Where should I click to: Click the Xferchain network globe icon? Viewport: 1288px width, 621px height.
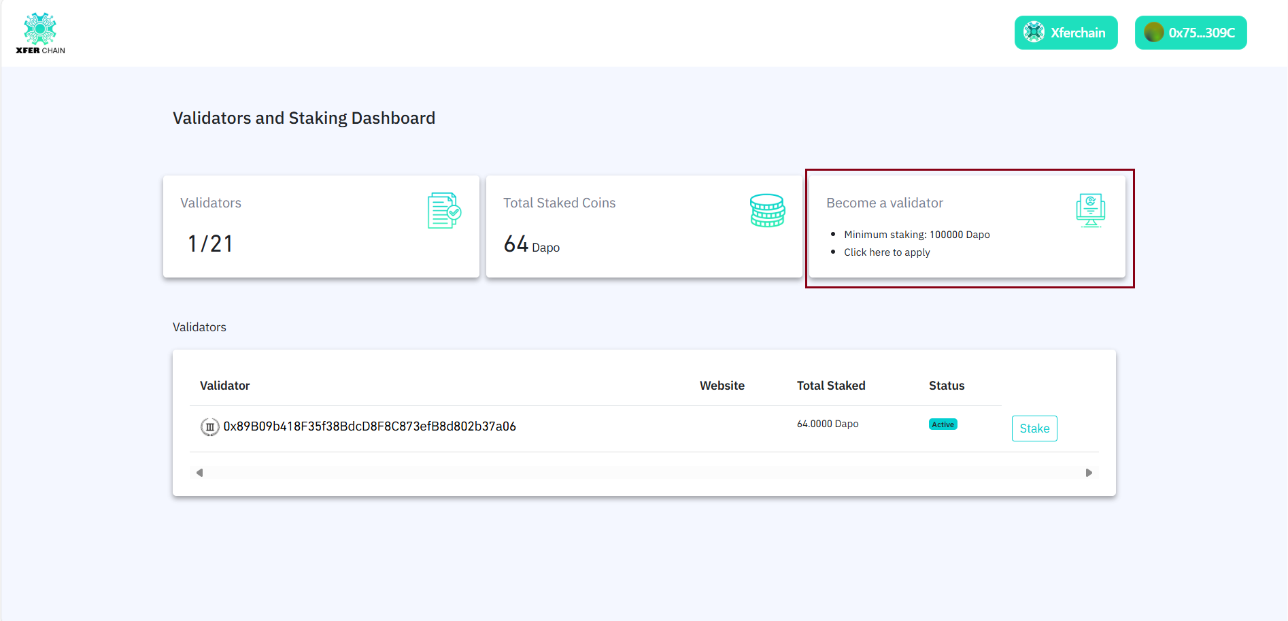click(x=1034, y=32)
